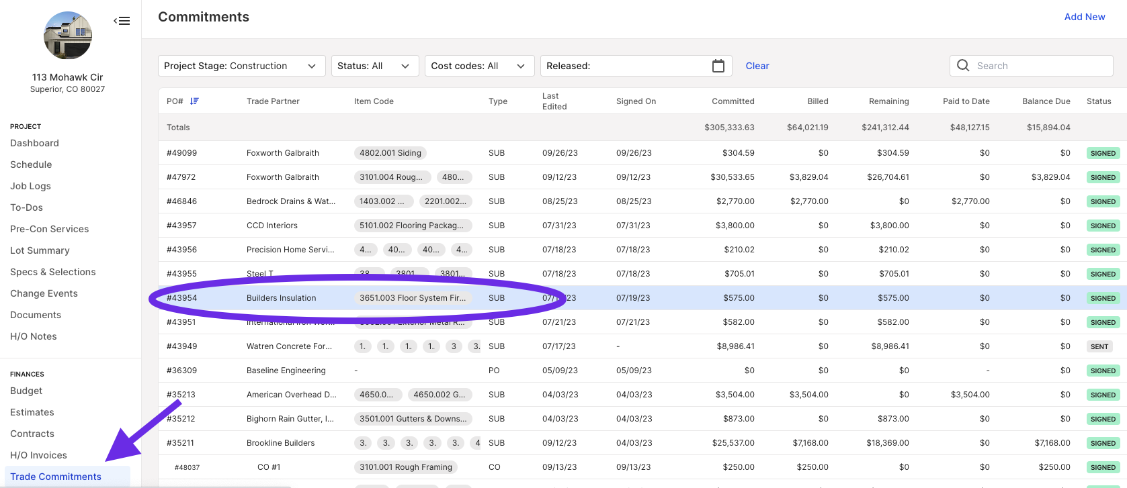Click the SENT status badge for PO #43949
The image size is (1127, 488).
[x=1099, y=346]
